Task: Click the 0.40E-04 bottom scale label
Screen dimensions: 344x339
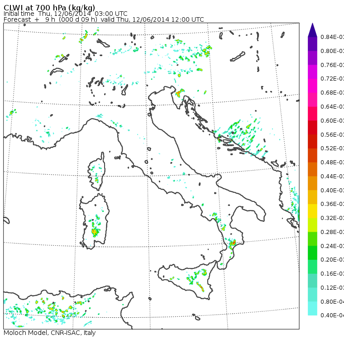Action: pos(332,315)
